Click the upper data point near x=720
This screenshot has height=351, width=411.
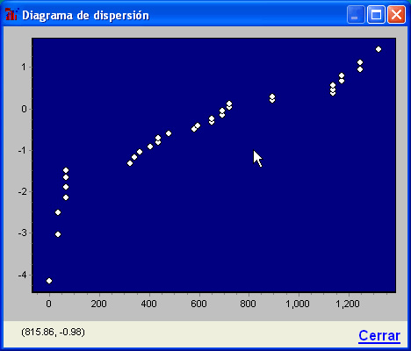pyautogui.click(x=229, y=104)
